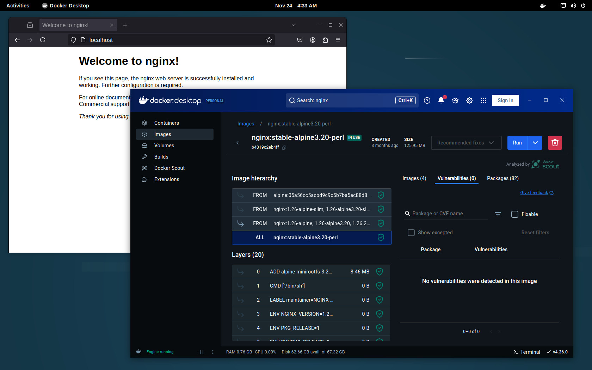Pause Docker engine from status bar
Viewport: 592px width, 370px height.
pos(202,352)
